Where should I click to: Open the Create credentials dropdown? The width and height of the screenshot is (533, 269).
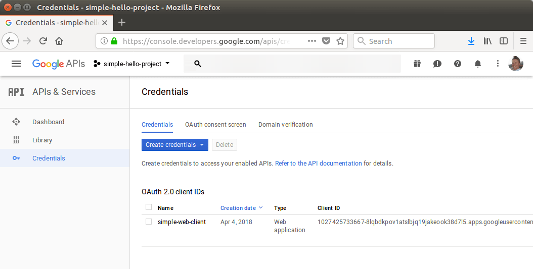point(174,145)
